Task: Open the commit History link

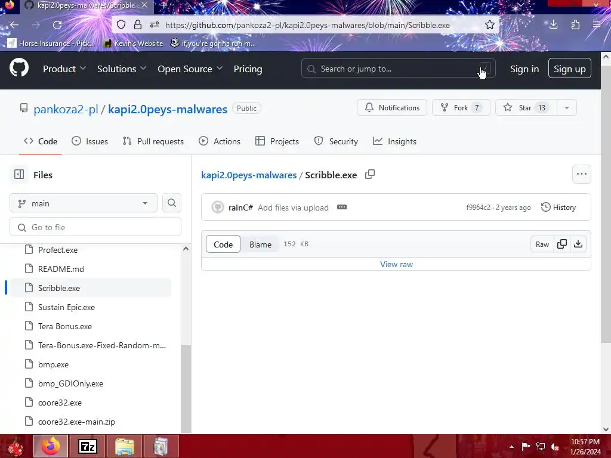Action: pos(558,207)
